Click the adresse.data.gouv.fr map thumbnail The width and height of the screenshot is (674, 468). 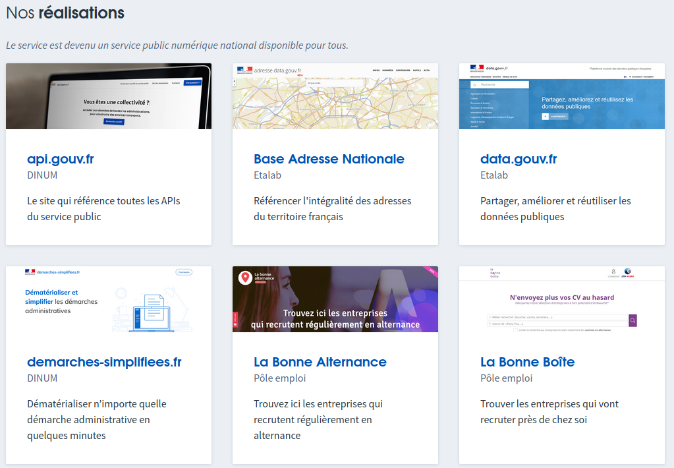[335, 96]
